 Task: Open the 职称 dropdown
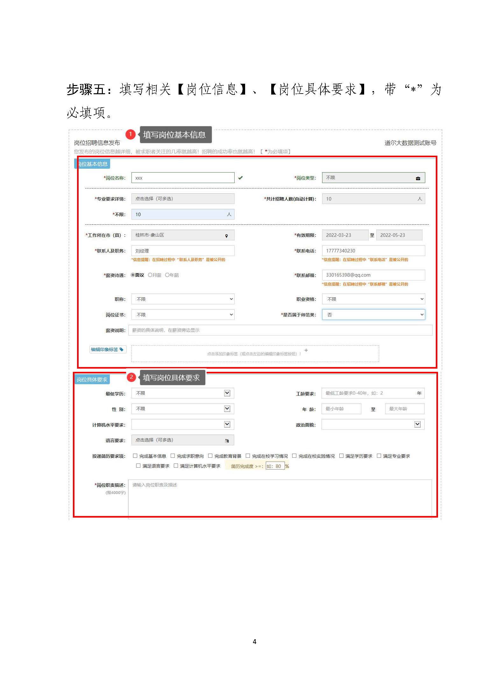coord(183,299)
